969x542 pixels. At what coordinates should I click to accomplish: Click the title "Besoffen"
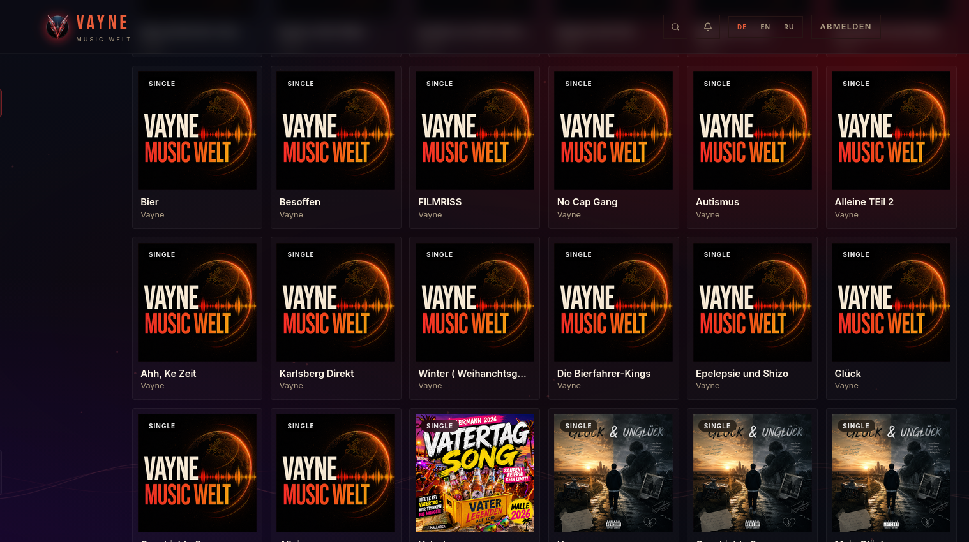click(x=300, y=202)
